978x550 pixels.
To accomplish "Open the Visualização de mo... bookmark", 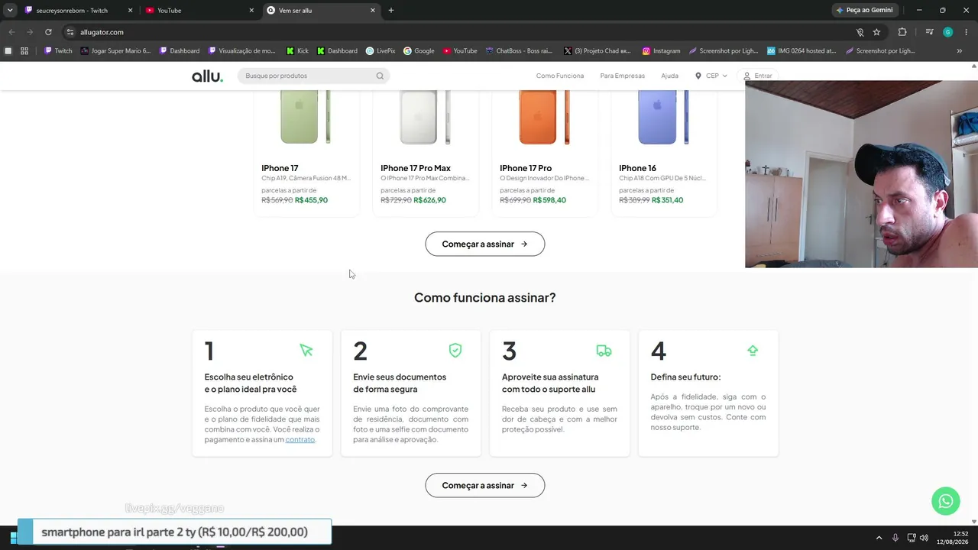I will (x=241, y=51).
